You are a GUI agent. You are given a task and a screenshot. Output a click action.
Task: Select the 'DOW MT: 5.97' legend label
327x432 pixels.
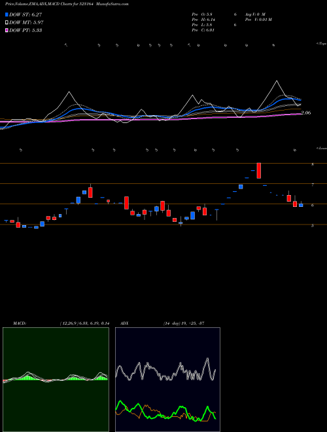pos(26,23)
